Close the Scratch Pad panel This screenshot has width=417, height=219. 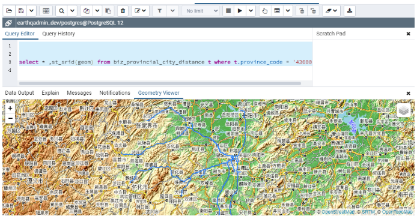point(408,34)
